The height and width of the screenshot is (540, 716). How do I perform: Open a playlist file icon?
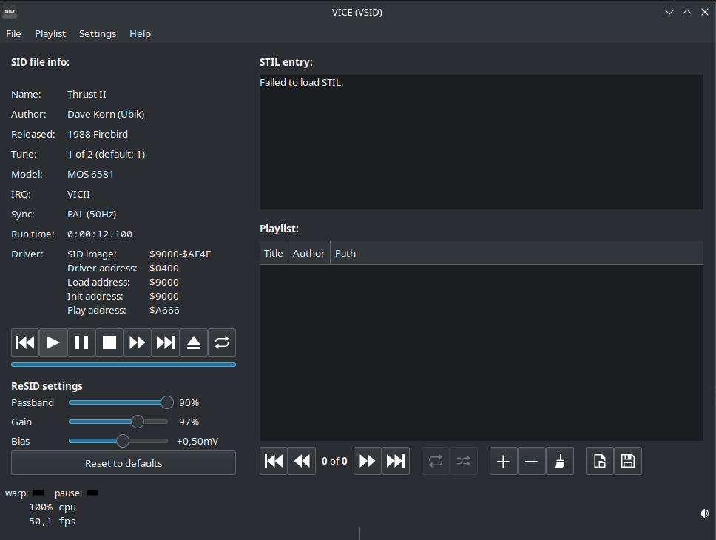[600, 461]
